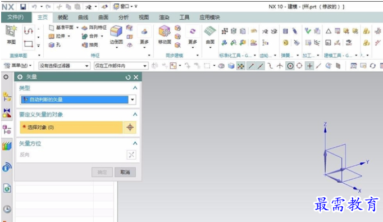The image size is (383, 222).
Task: Toggle the Arc Center snap option
Action: pyautogui.click(x=290, y=66)
